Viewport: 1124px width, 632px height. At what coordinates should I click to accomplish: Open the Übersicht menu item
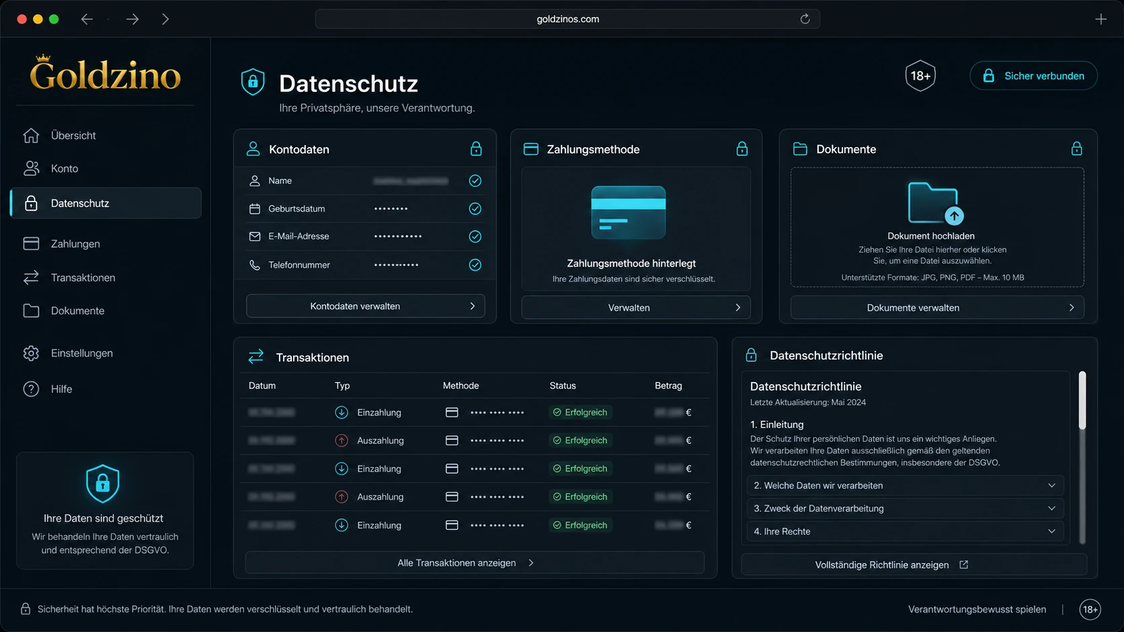[106, 135]
